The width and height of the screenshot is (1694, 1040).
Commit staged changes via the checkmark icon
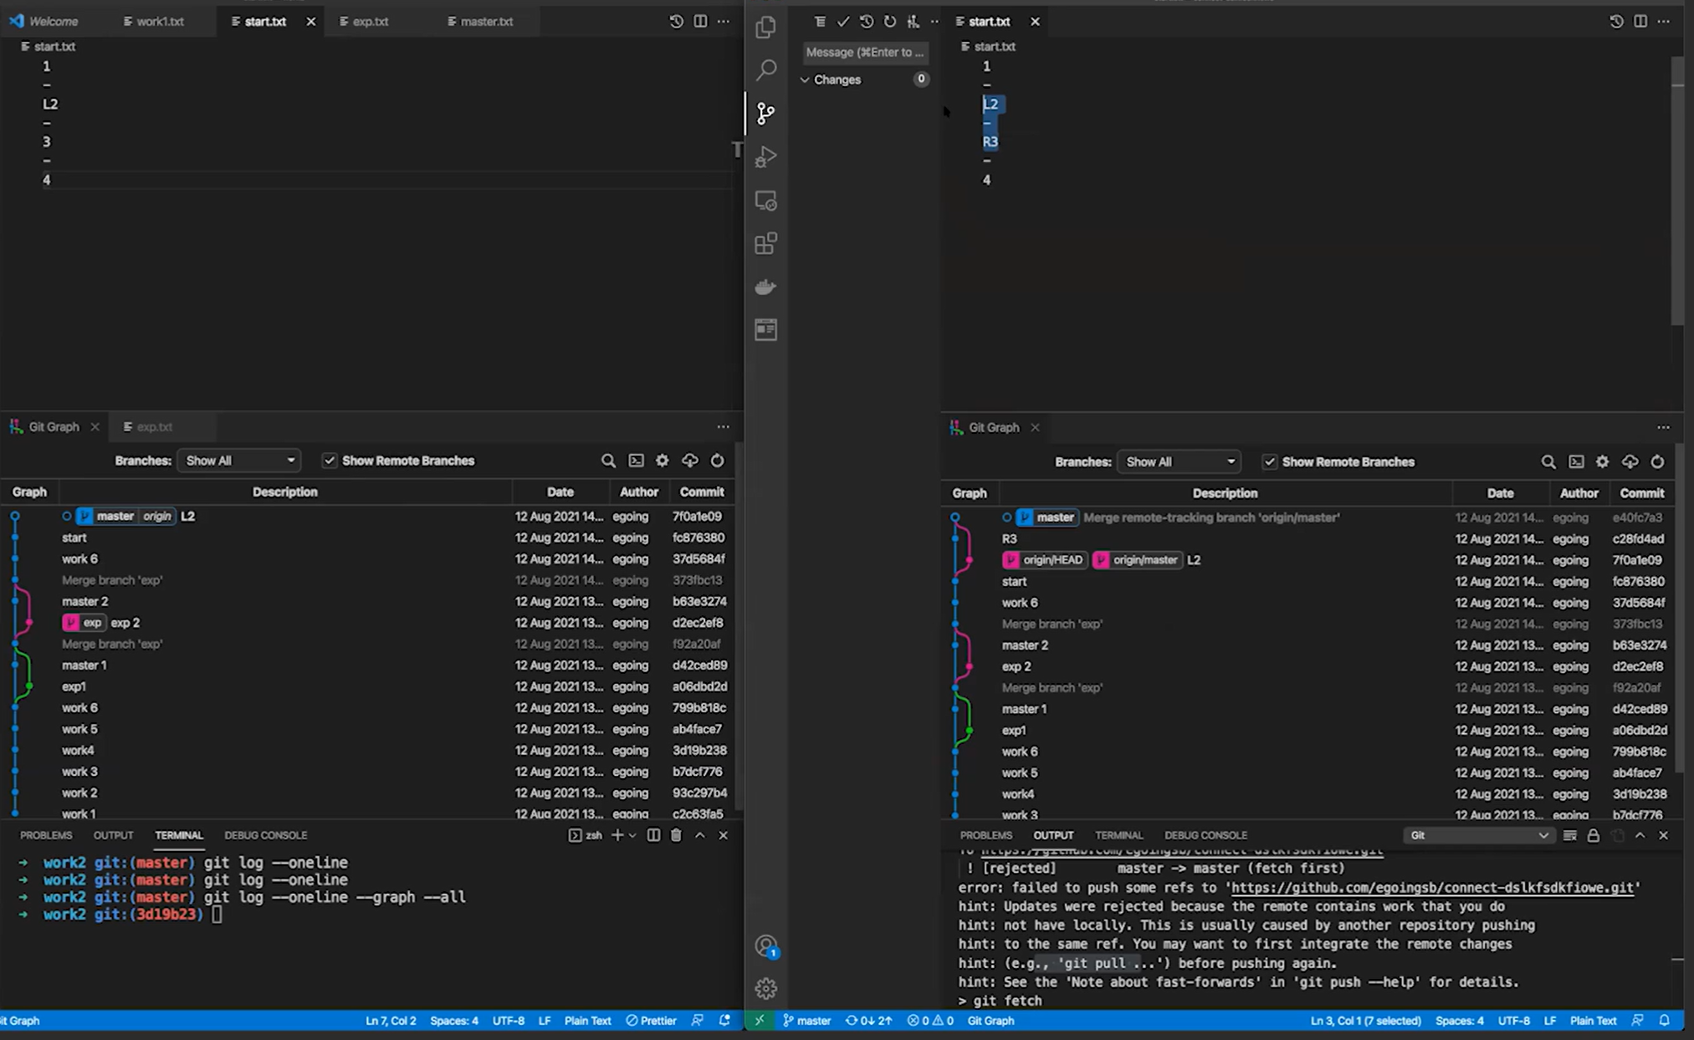[x=843, y=22]
